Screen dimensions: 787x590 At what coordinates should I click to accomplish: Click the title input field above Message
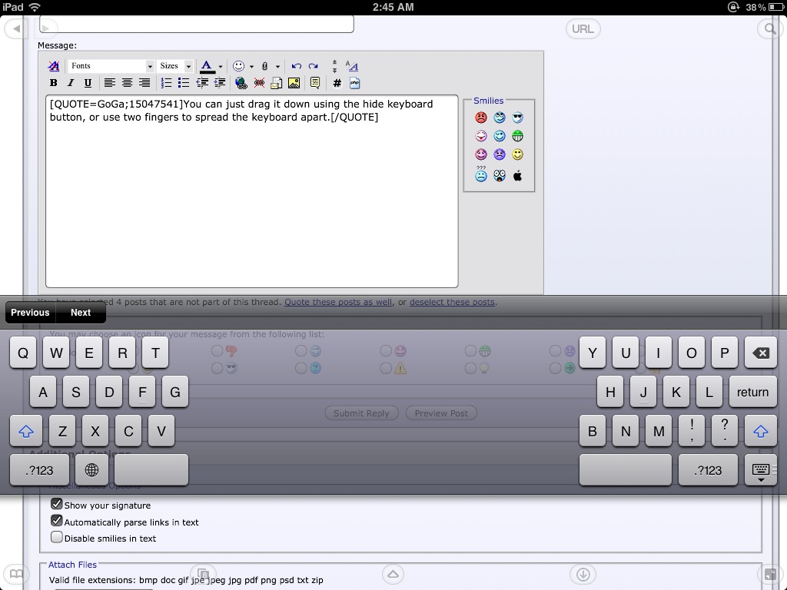197,24
